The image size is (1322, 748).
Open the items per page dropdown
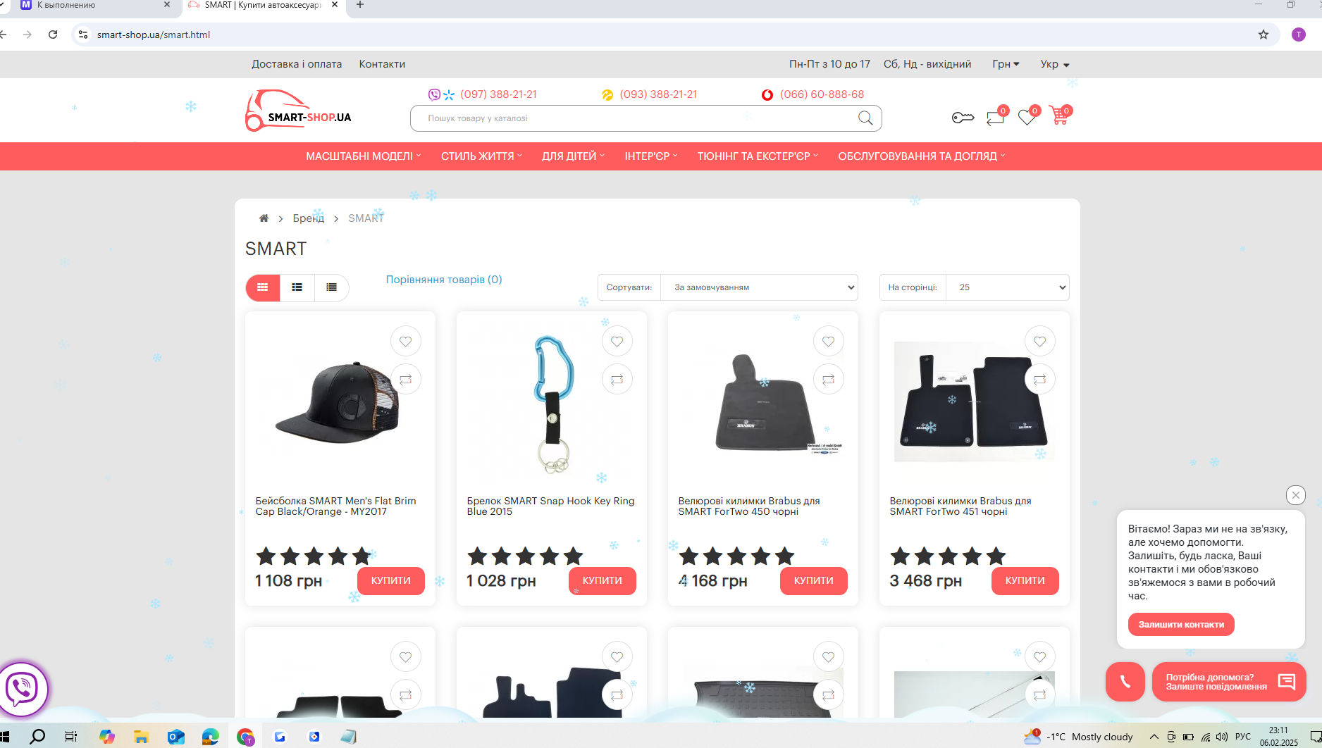tap(1007, 287)
